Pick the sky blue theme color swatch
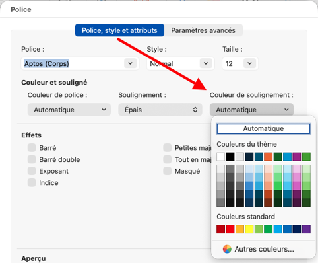 click(287, 157)
